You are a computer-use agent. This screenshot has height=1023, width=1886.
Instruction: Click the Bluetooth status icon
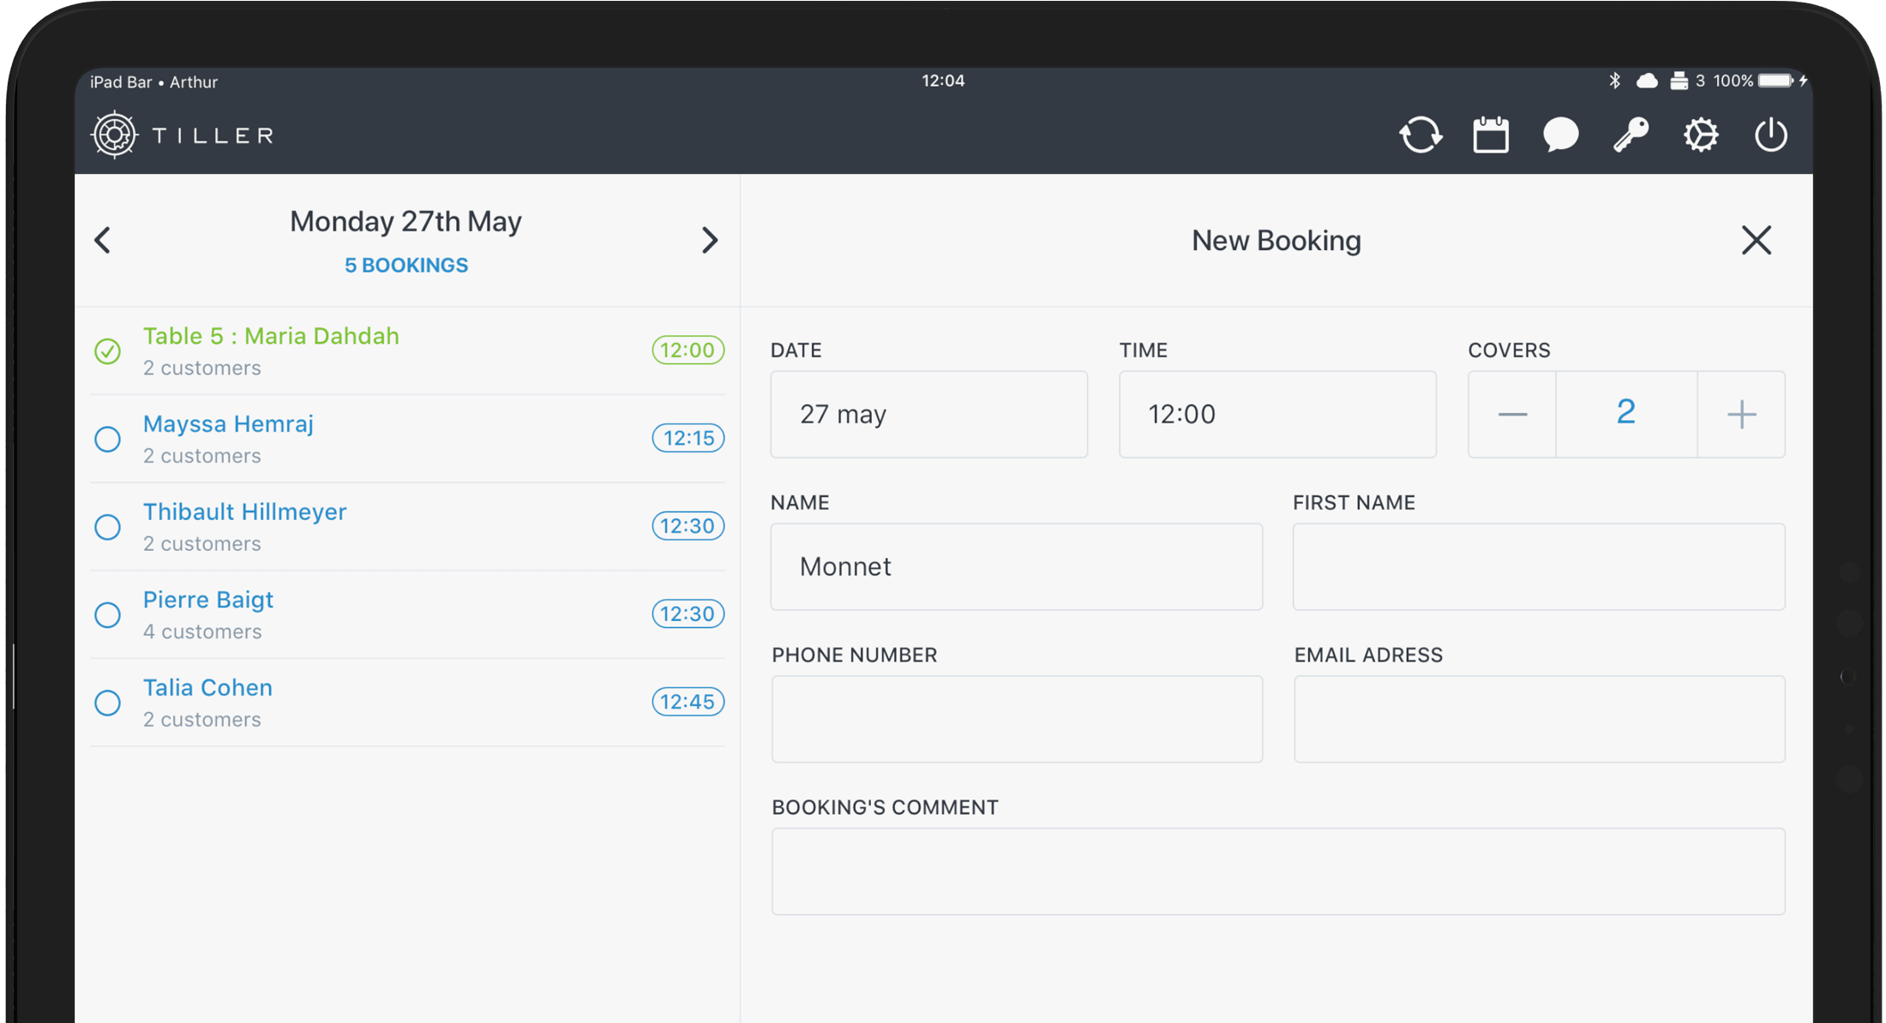coord(1615,81)
